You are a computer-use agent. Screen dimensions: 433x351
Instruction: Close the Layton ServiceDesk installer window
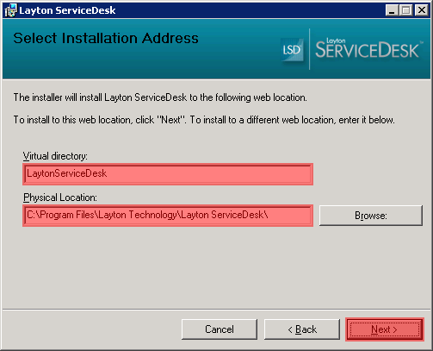pos(422,10)
